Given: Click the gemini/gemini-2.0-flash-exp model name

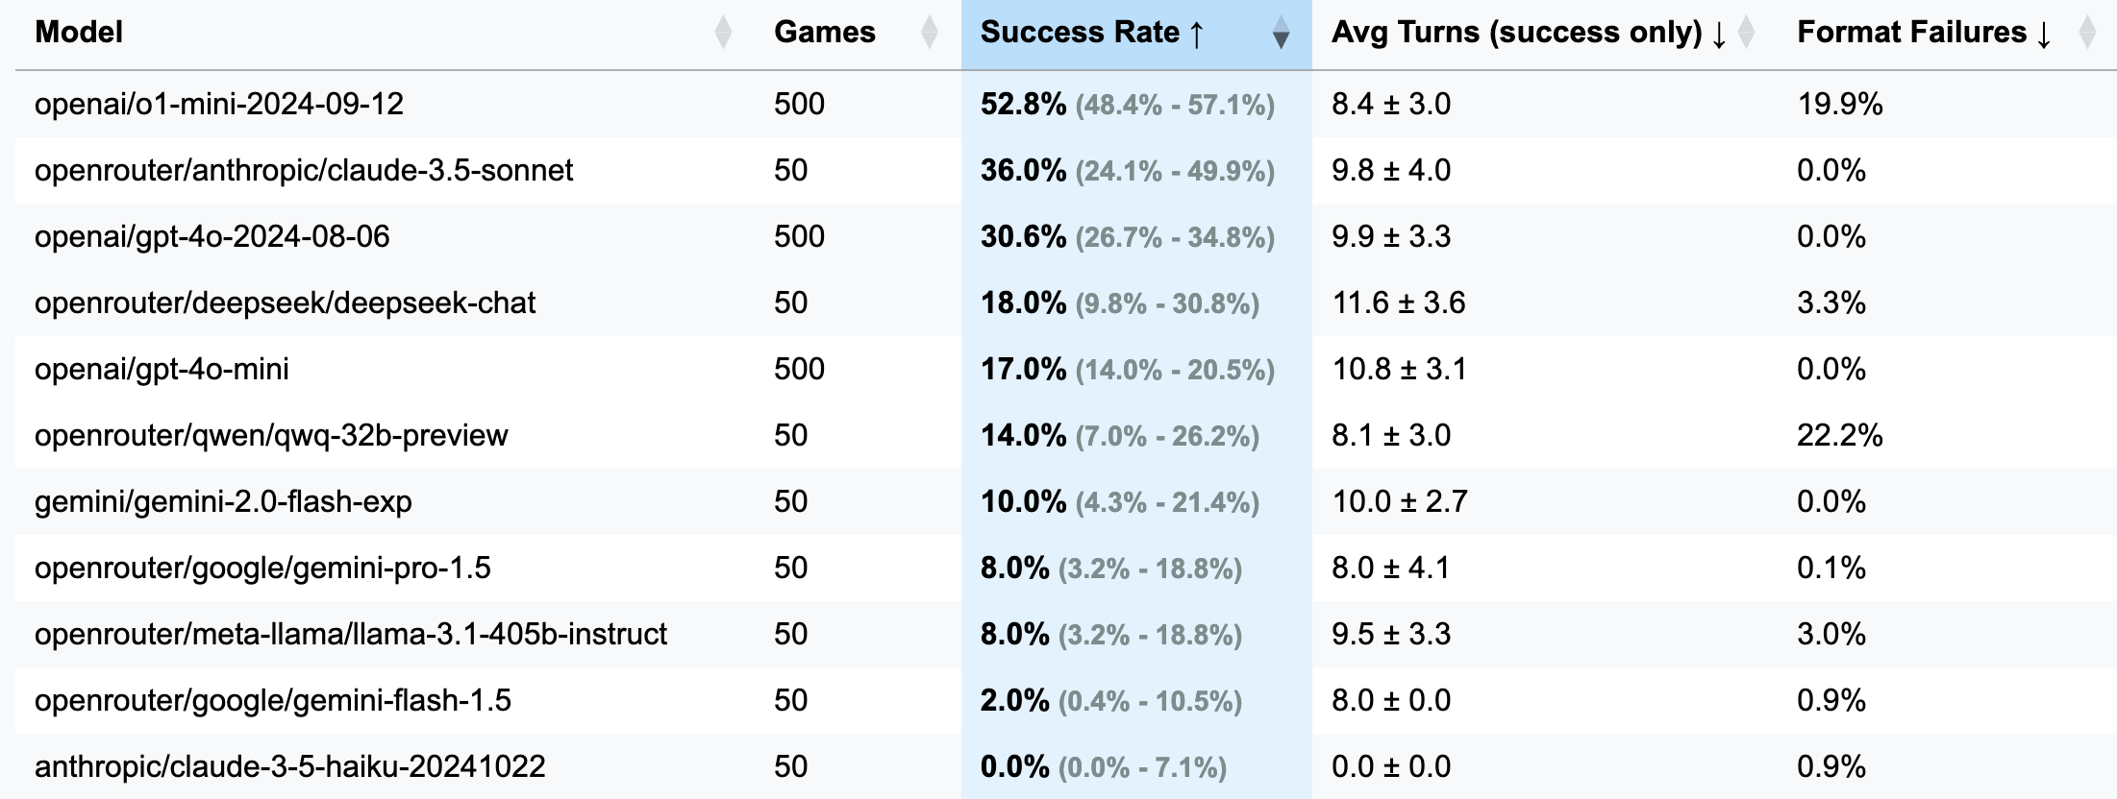Looking at the screenshot, I should [223, 501].
